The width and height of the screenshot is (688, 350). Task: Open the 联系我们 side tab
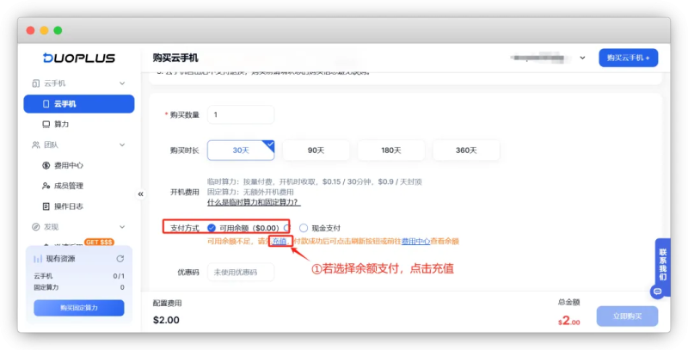pyautogui.click(x=662, y=265)
